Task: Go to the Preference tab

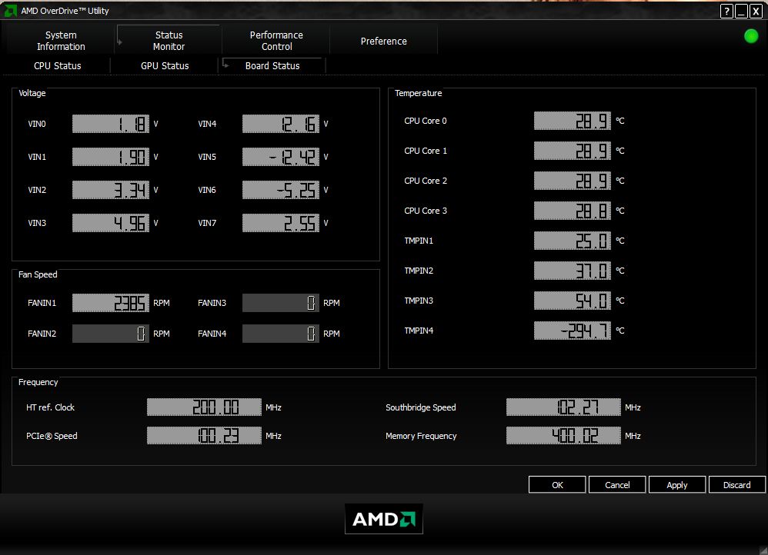Action: tap(383, 41)
